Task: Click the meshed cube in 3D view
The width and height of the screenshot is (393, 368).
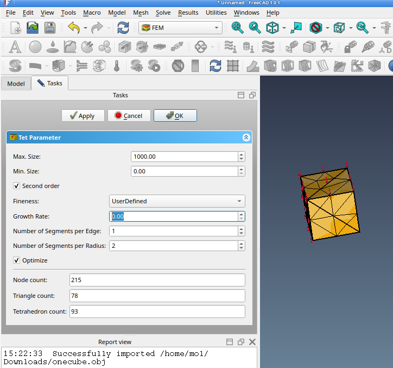Action: click(330, 203)
